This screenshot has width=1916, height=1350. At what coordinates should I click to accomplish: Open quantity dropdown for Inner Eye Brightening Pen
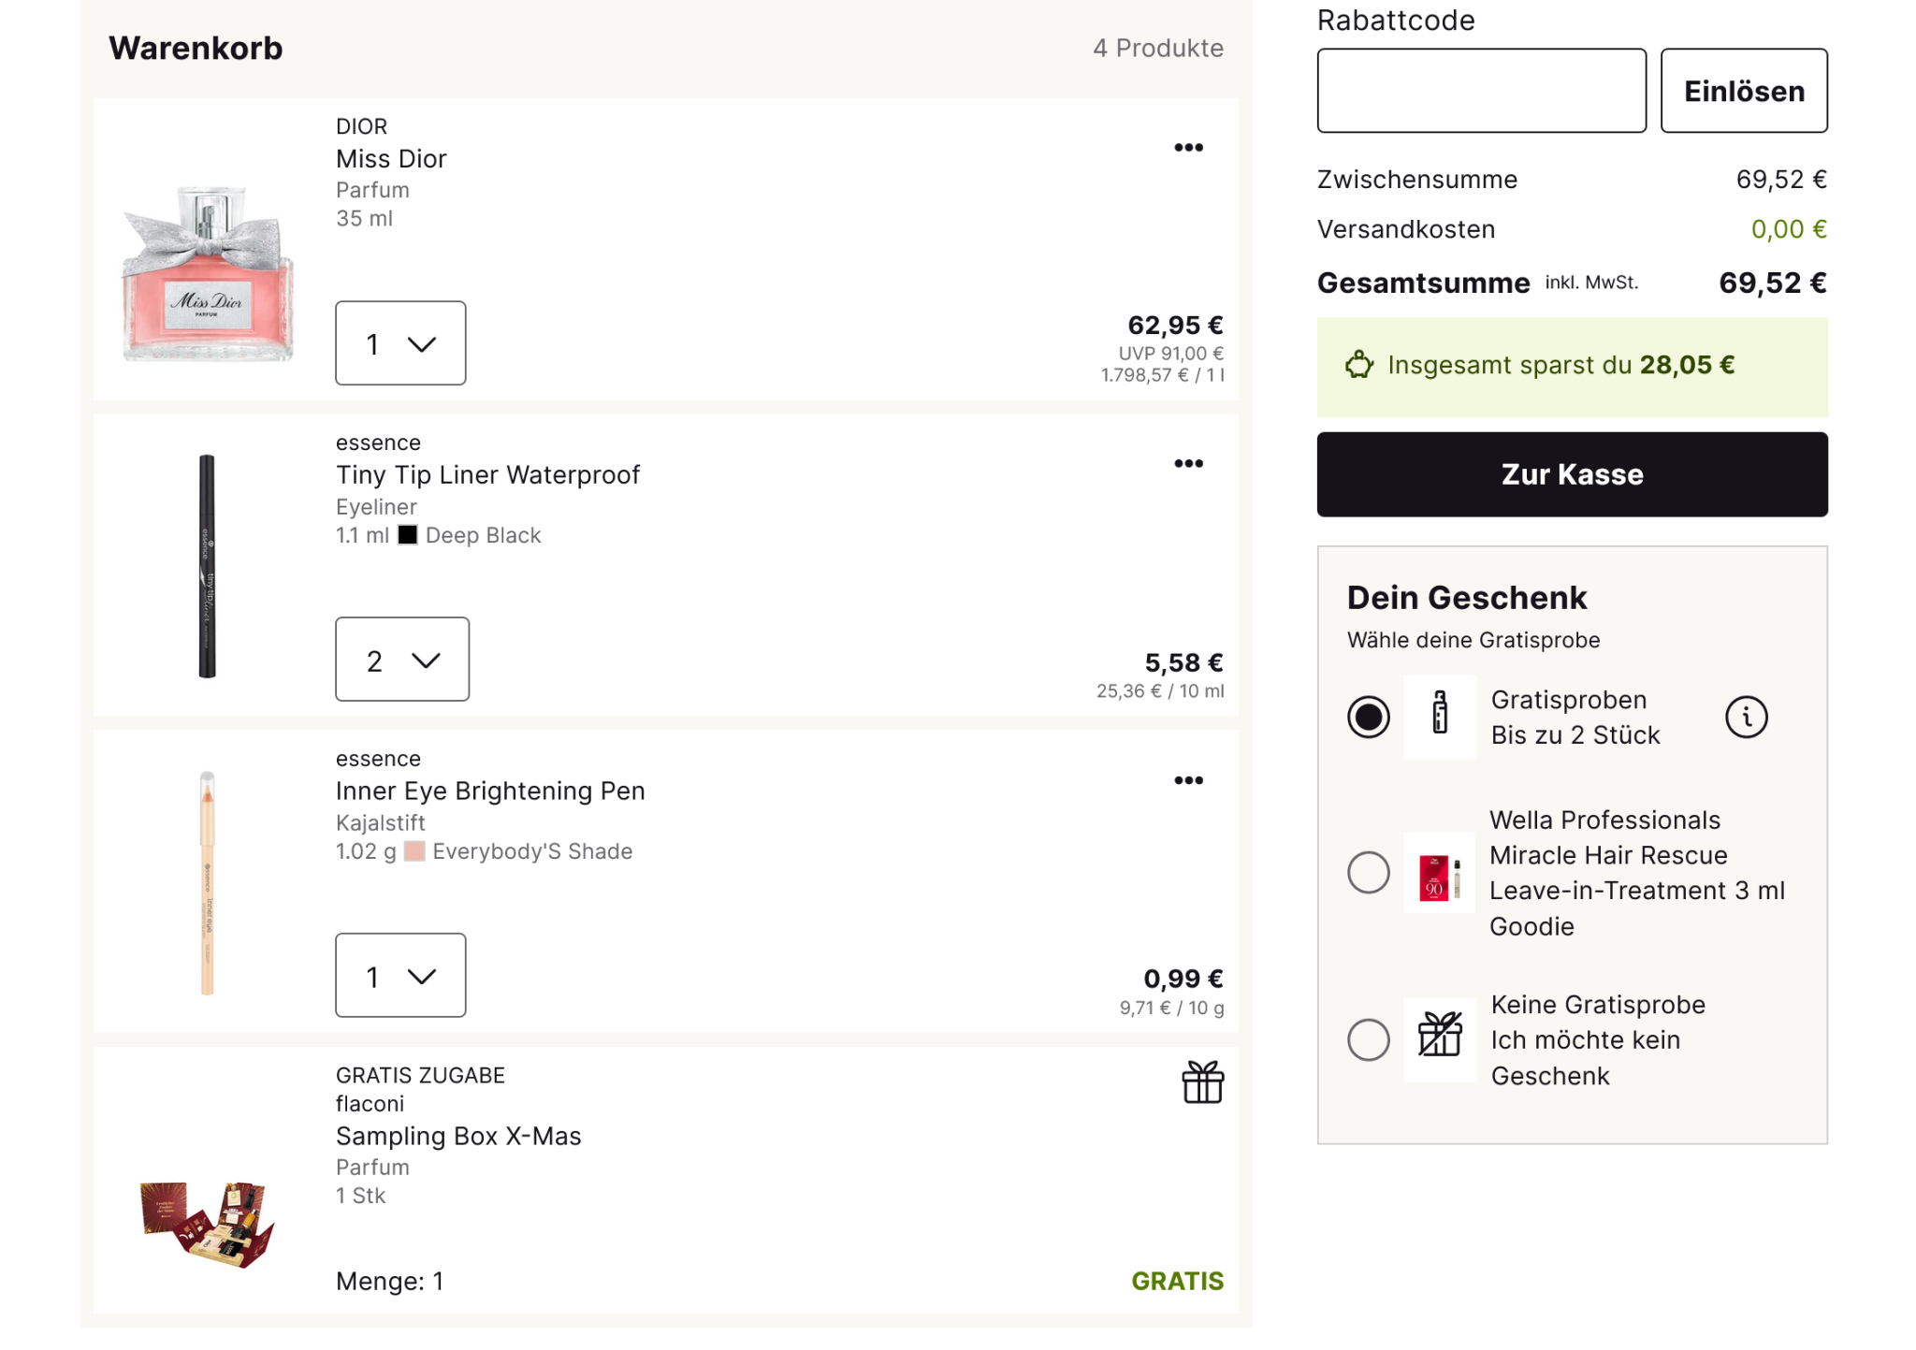point(400,976)
